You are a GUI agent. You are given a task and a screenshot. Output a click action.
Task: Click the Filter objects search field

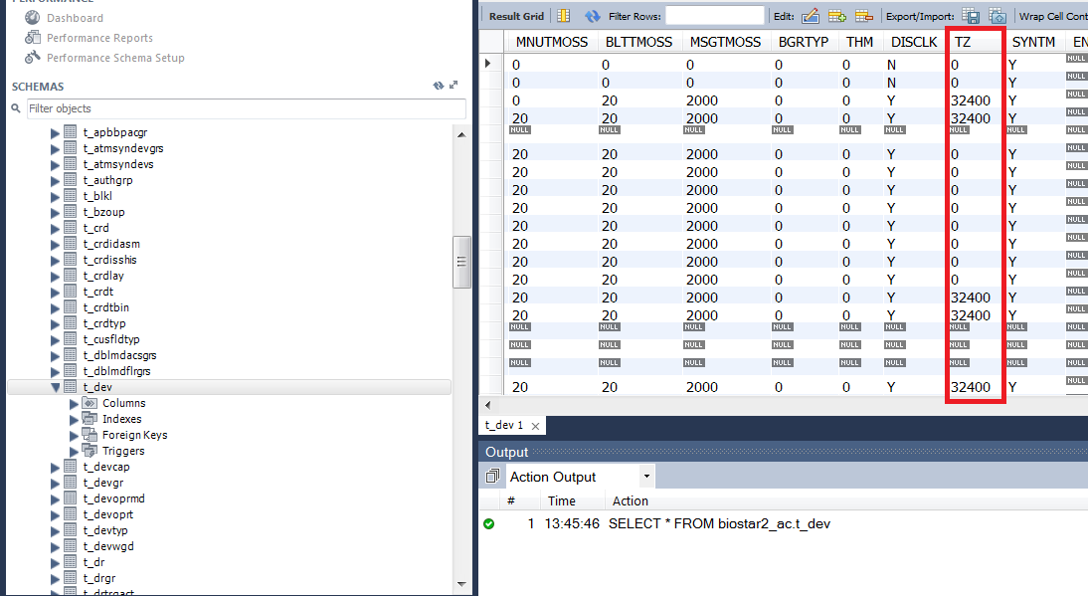245,108
